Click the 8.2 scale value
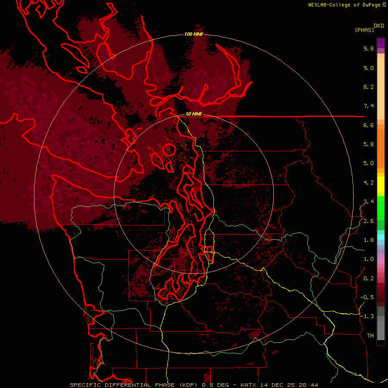 pos(369,87)
